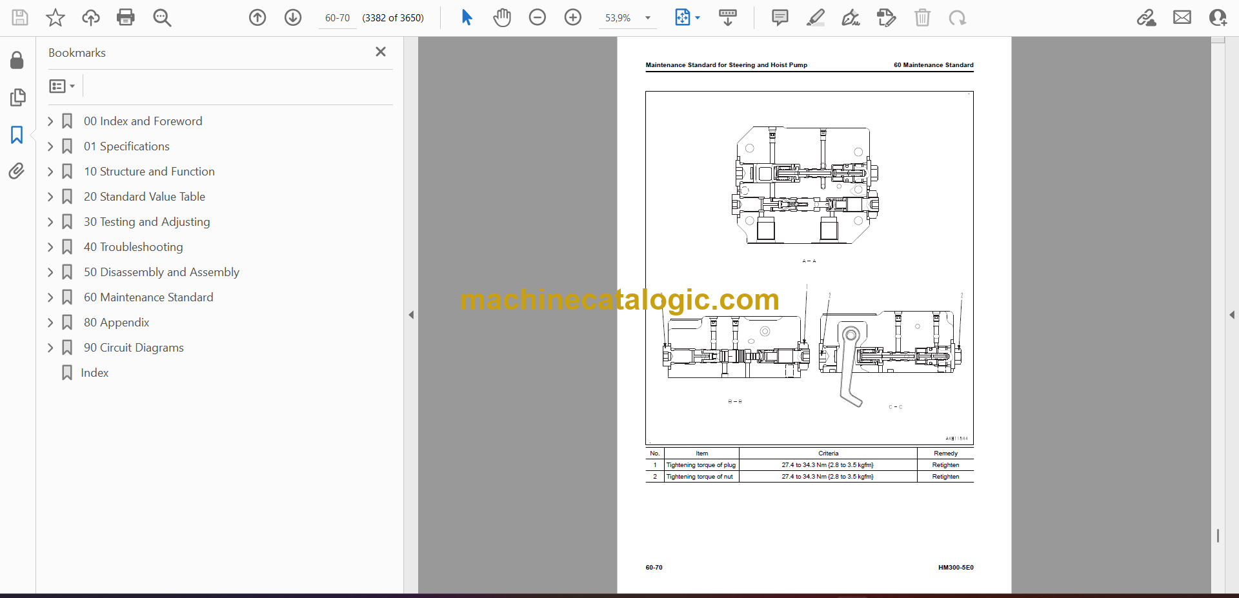Select the Index bookmark entry
The width and height of the screenshot is (1239, 598).
click(x=94, y=373)
